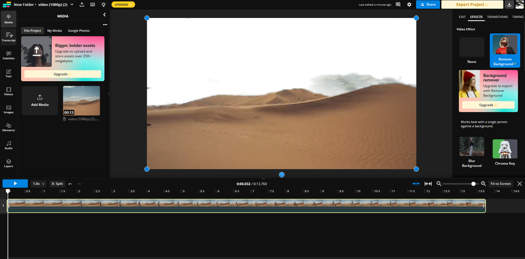The height and width of the screenshot is (259, 525).
Task: Open the Images sidebar panel
Action: click(x=9, y=109)
